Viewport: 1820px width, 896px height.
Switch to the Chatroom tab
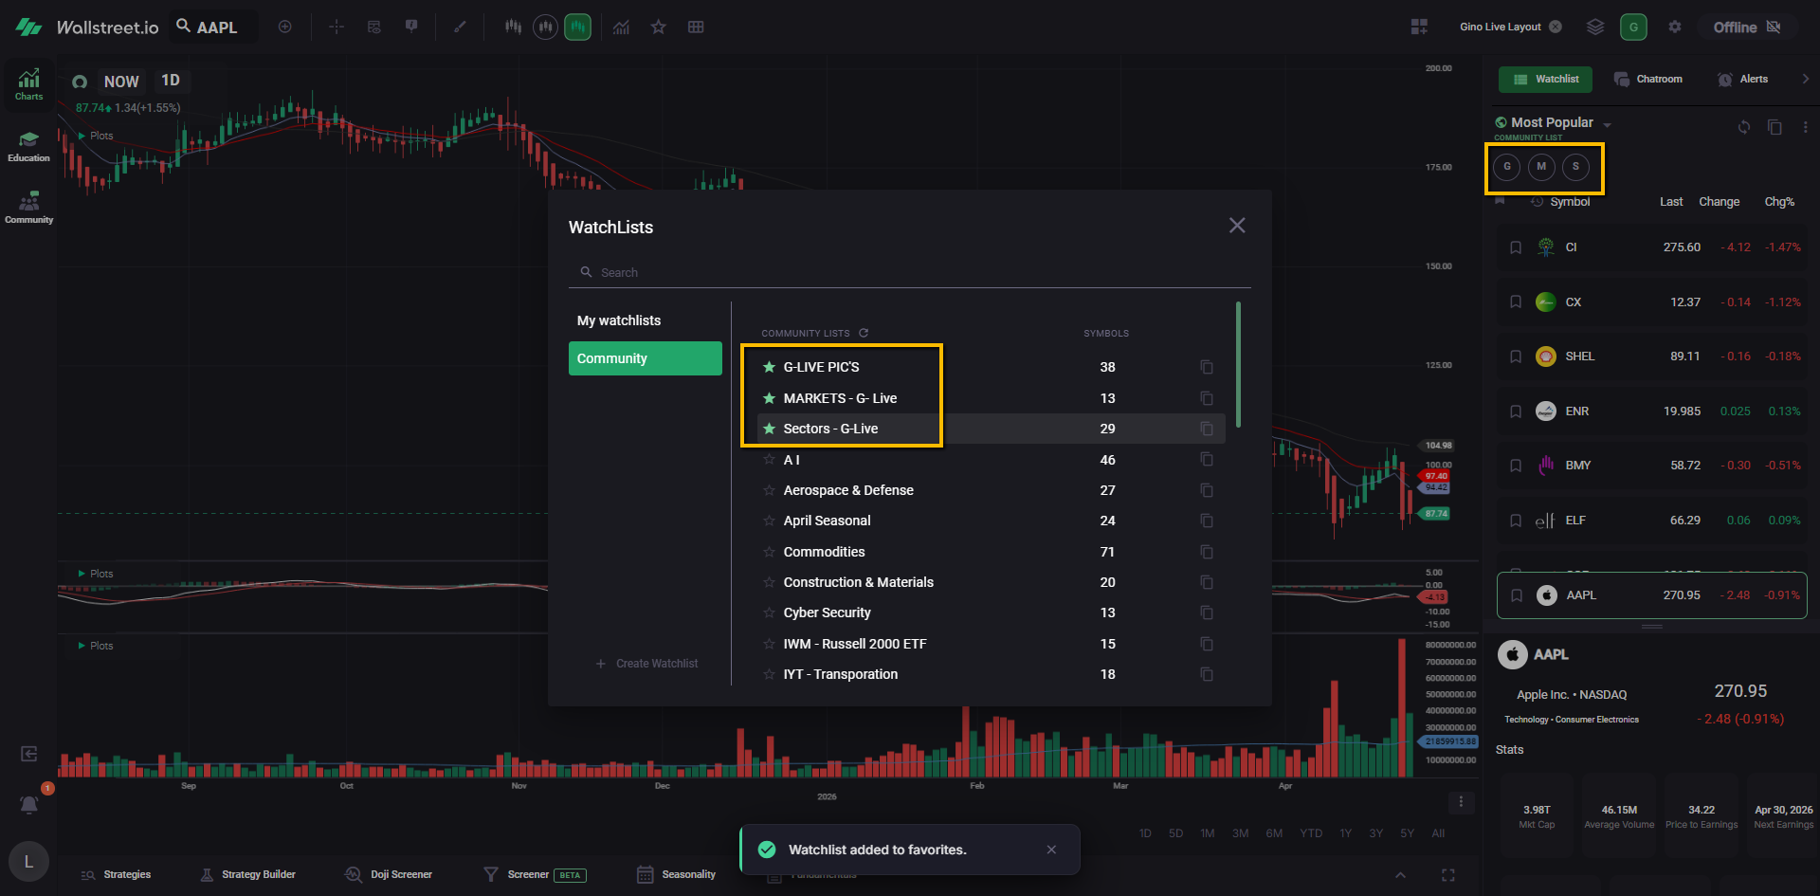pyautogui.click(x=1648, y=80)
